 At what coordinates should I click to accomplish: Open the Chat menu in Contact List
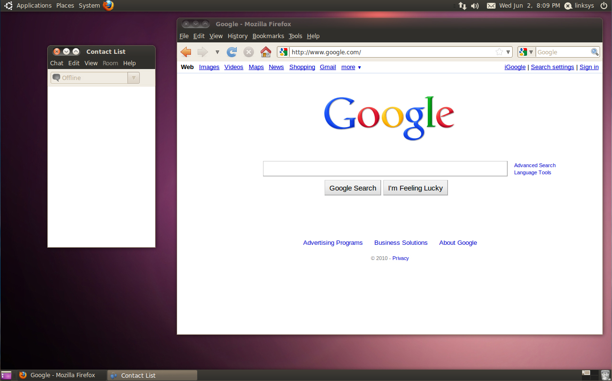57,63
